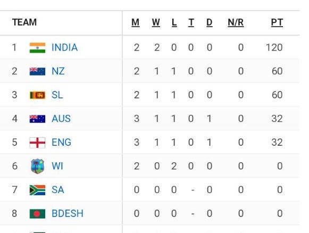Click the New Zealand flag icon
The width and height of the screenshot is (309, 233).
click(x=37, y=71)
